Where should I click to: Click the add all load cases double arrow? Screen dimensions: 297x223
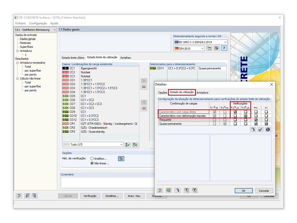144,87
